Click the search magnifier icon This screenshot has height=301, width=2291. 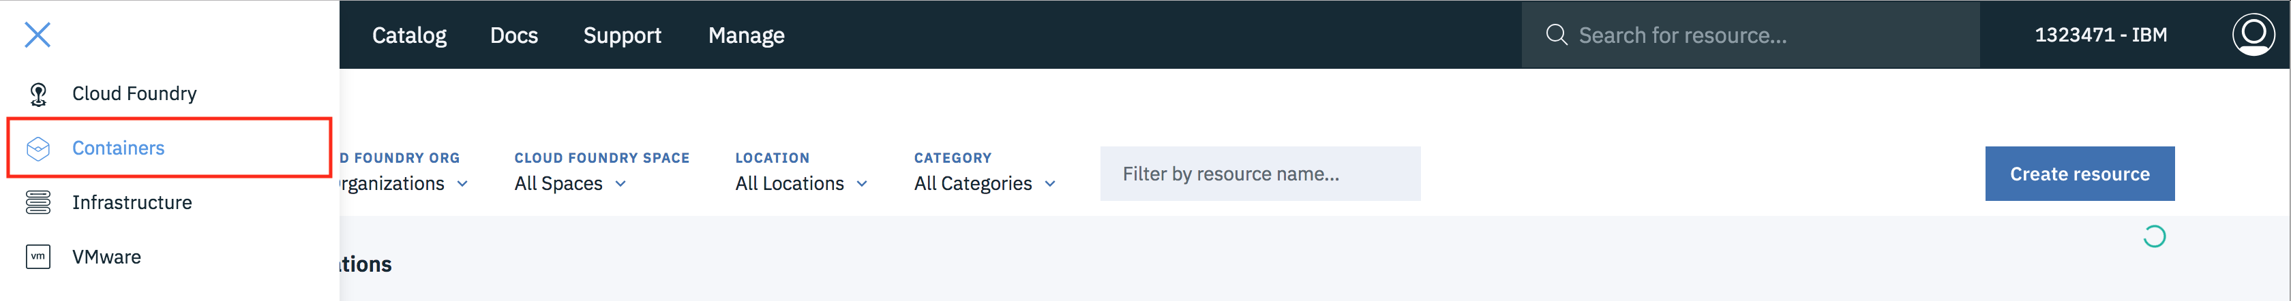[x=1555, y=35]
